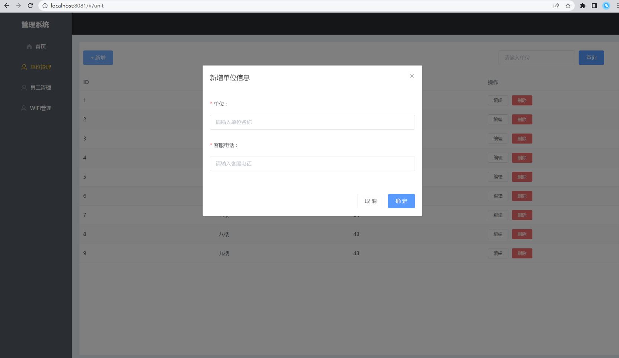Click the browser reload icon
The height and width of the screenshot is (358, 619).
click(31, 6)
